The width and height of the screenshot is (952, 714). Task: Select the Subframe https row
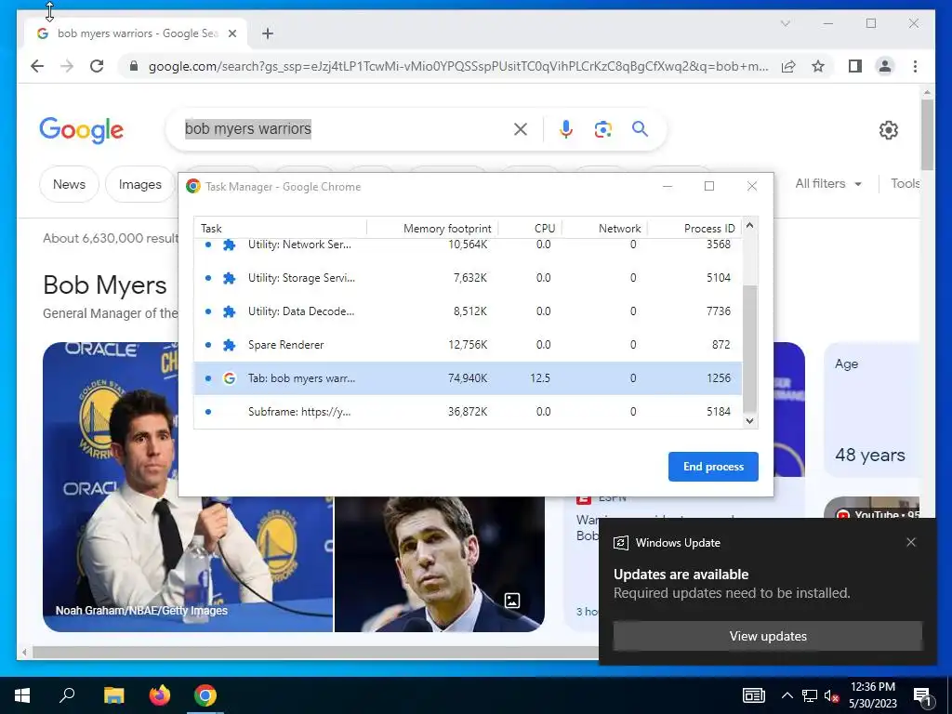coord(469,412)
